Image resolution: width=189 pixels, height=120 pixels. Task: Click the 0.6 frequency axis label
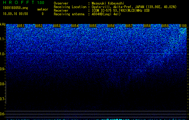coord(2,114)
